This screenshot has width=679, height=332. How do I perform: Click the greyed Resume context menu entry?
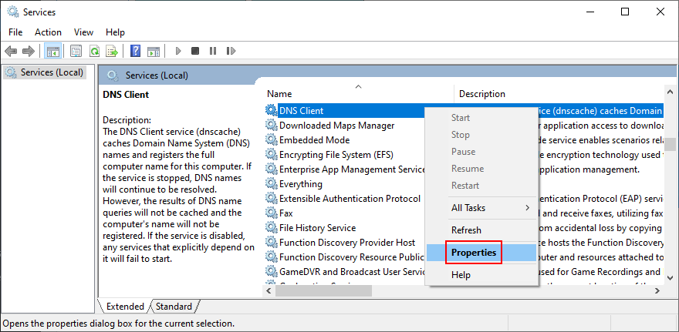click(481, 169)
